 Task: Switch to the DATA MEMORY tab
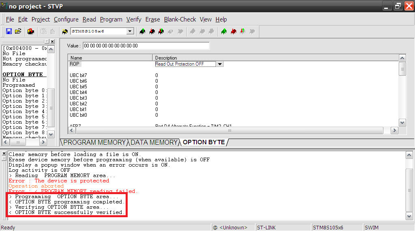pos(154,142)
